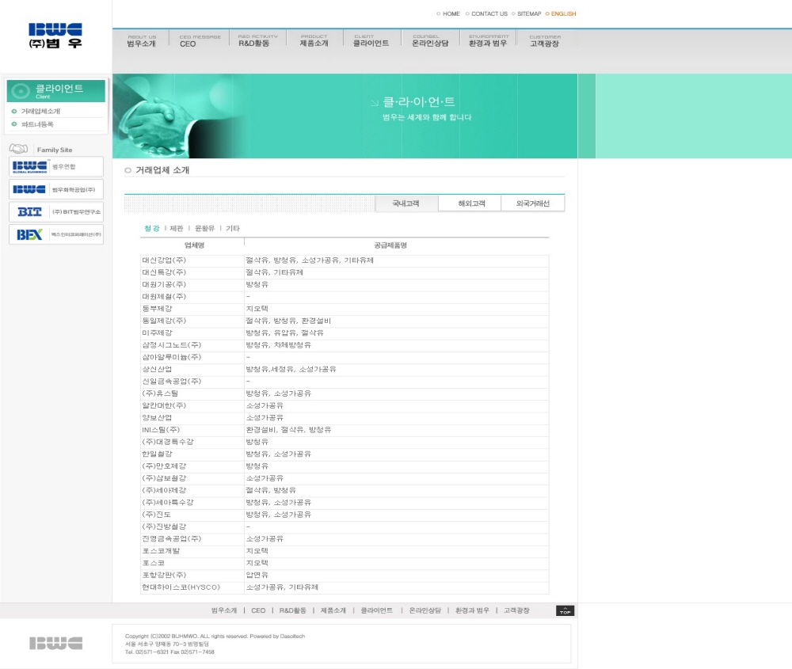Click the handshake icon beside Family Site
Screen dimensions: 792x669
18,149
